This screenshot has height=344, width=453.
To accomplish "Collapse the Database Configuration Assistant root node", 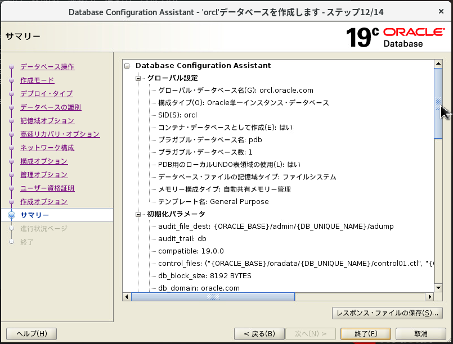I will 127,66.
